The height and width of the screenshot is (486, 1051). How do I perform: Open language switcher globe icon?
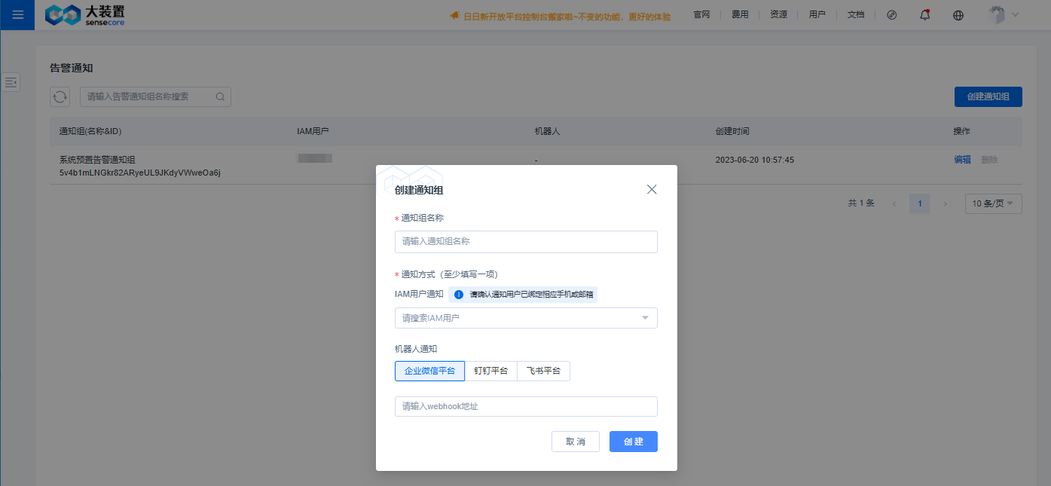958,14
